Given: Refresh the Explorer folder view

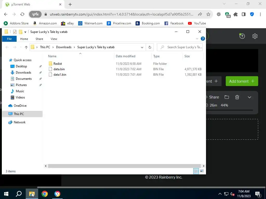Looking at the screenshot, I should click(150, 47).
